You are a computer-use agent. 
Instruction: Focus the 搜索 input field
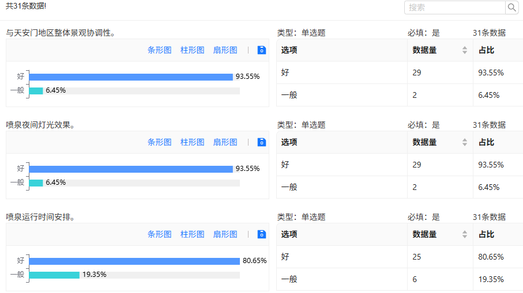455,7
